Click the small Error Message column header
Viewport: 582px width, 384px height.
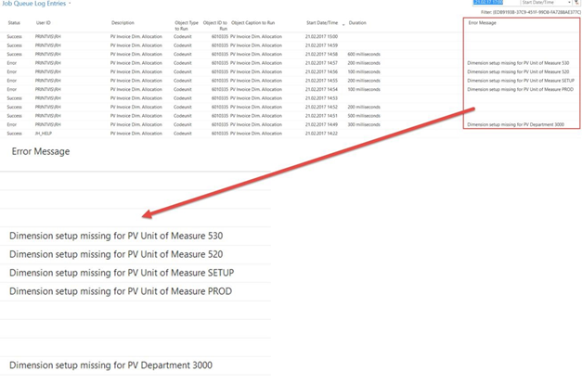[x=482, y=23]
